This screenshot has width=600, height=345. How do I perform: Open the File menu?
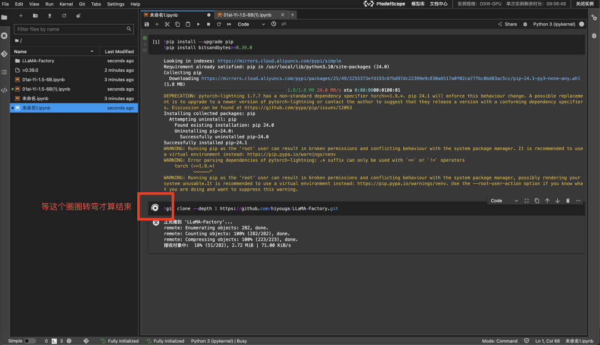click(x=6, y=4)
